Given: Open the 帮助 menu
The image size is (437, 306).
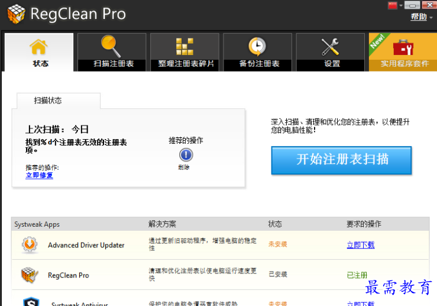Looking at the screenshot, I should click(419, 17).
